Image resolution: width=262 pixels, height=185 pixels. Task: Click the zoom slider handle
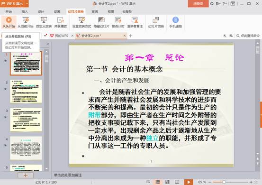[x=224, y=182]
